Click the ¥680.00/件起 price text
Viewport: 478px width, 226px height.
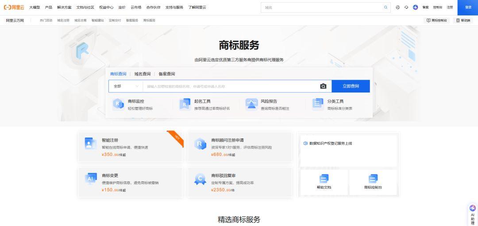(x=223, y=155)
